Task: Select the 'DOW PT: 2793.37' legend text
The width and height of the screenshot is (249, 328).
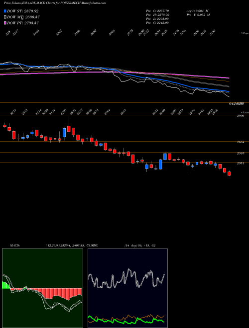Action: tap(22, 23)
